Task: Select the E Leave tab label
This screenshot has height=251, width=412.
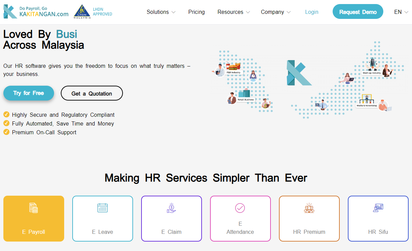Action: pyautogui.click(x=102, y=232)
